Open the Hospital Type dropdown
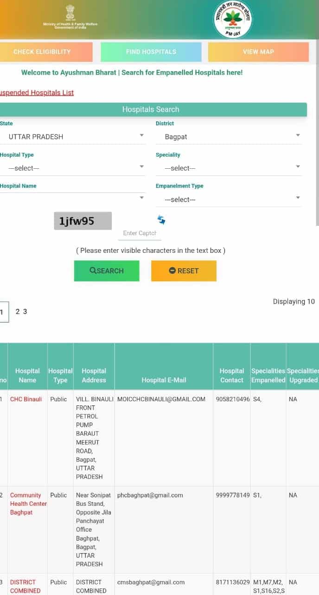The width and height of the screenshot is (319, 595). point(72,168)
